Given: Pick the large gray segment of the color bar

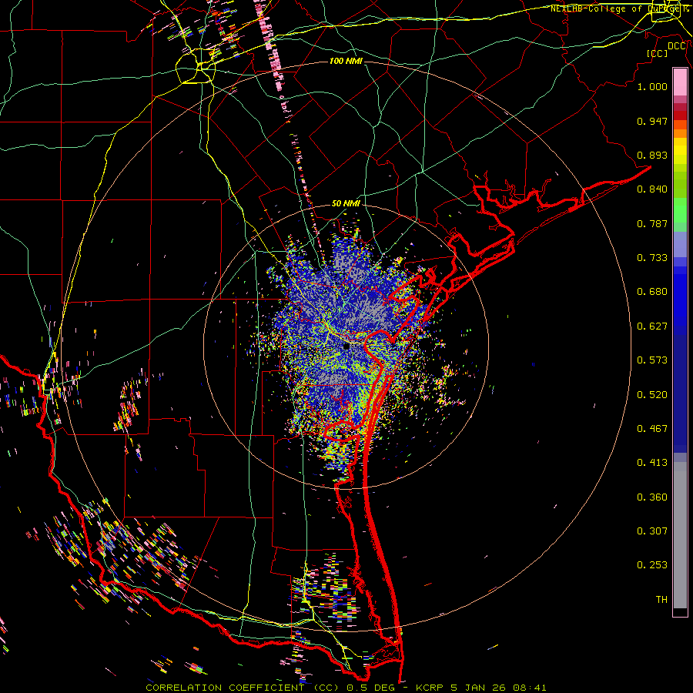Looking at the screenshot, I should (x=680, y=535).
